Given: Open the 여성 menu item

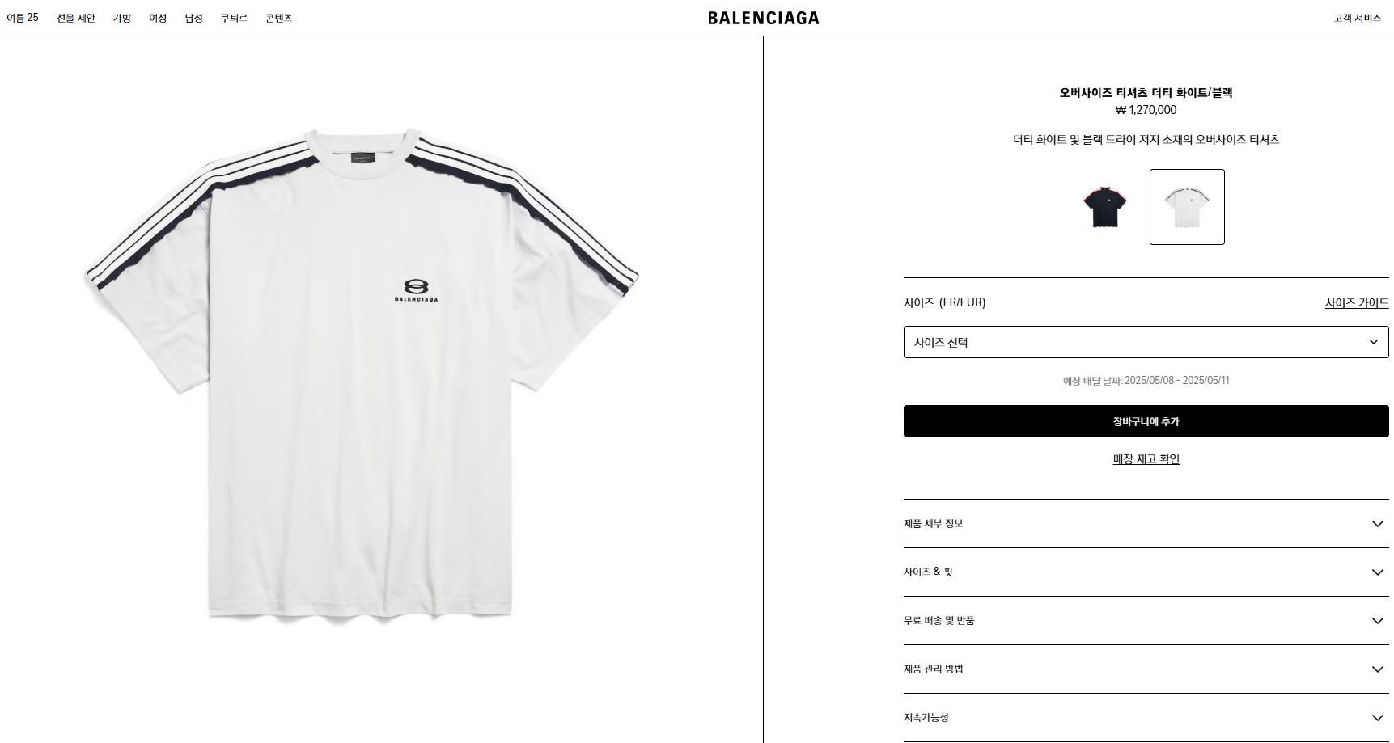Looking at the screenshot, I should point(158,18).
